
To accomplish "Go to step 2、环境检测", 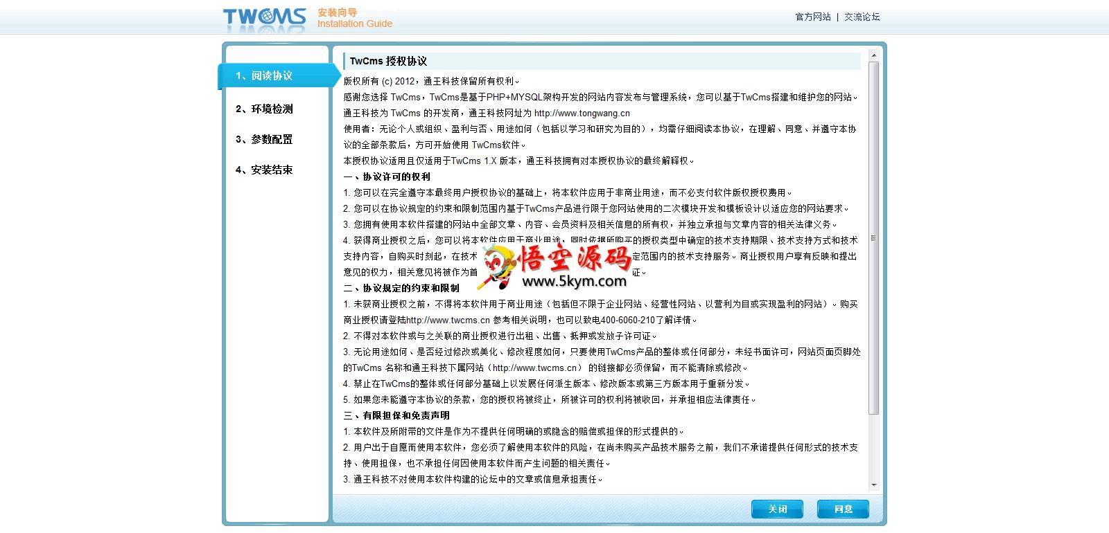I will click(264, 109).
